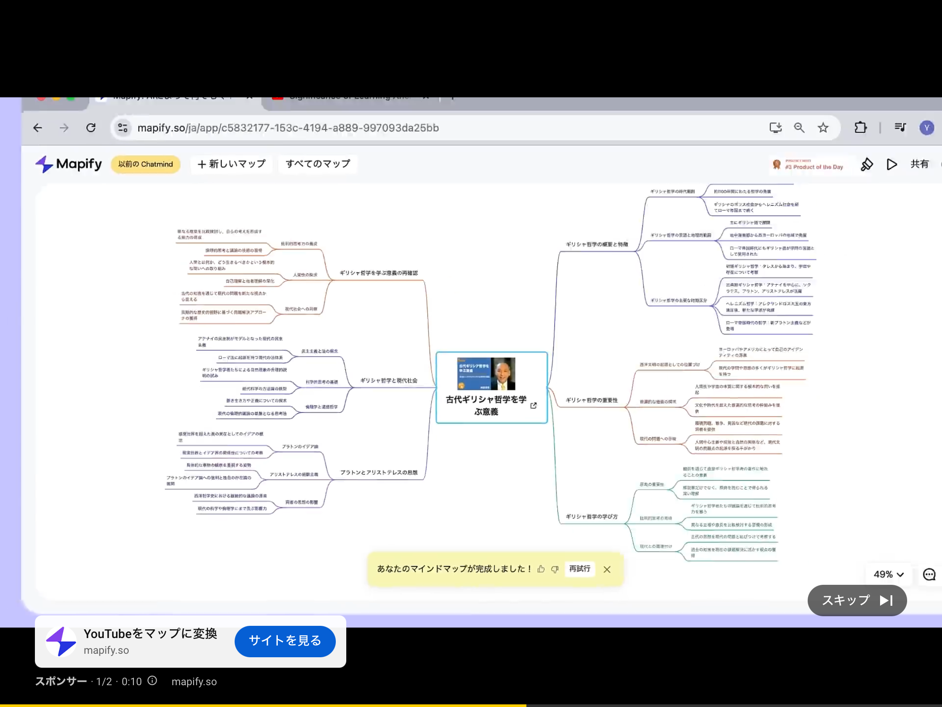This screenshot has height=707, width=942.
Task: Click the thumbs up feedback icon
Action: coord(541,569)
